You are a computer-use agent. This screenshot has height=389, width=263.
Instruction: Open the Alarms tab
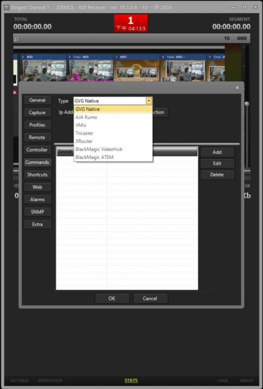pyautogui.click(x=38, y=200)
